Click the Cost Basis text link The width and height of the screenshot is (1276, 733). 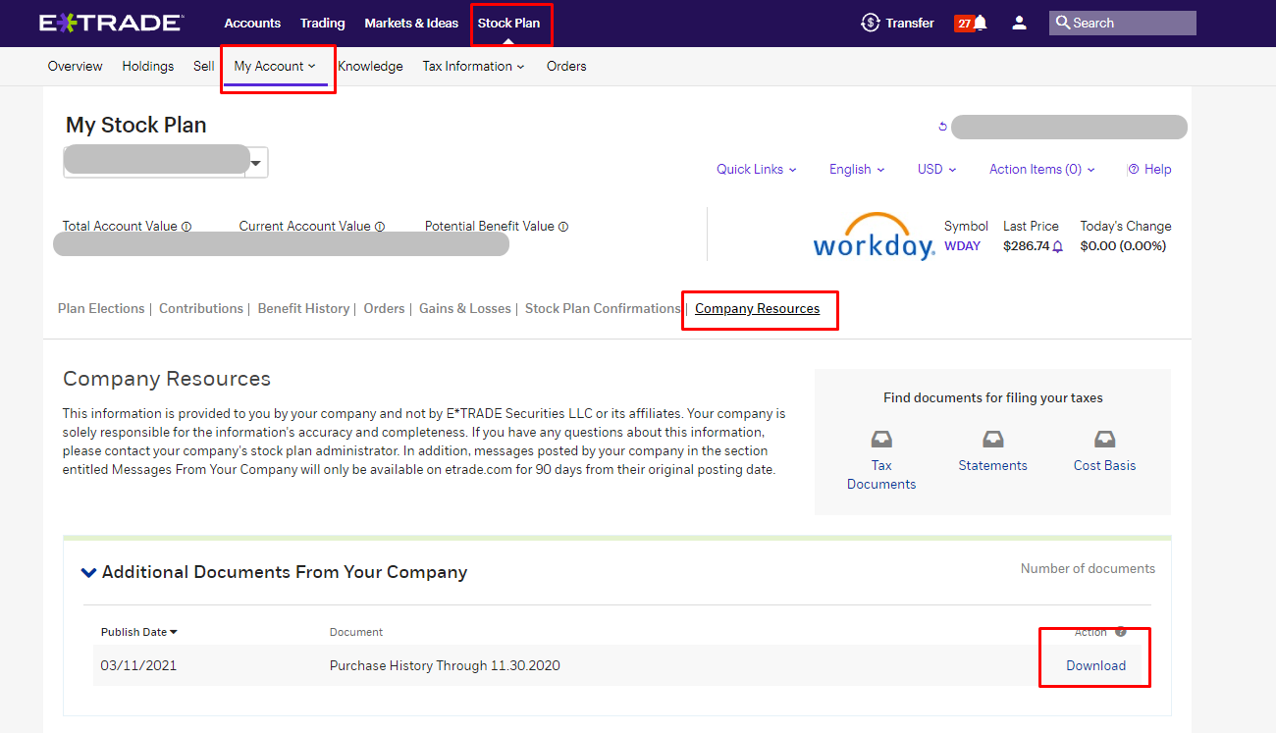coord(1104,465)
